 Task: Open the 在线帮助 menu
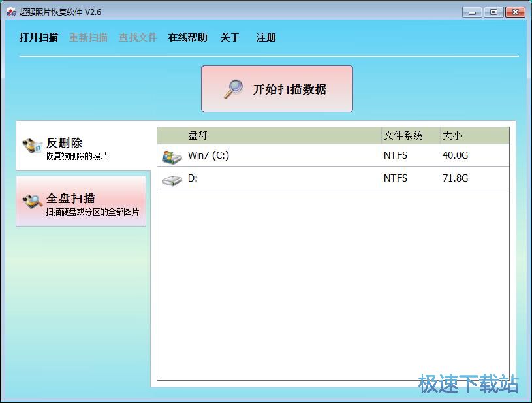click(x=187, y=37)
